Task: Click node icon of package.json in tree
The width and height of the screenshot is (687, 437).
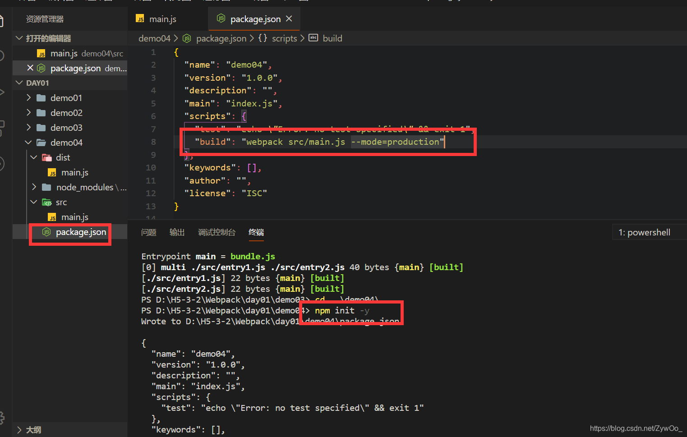Action: click(x=46, y=232)
